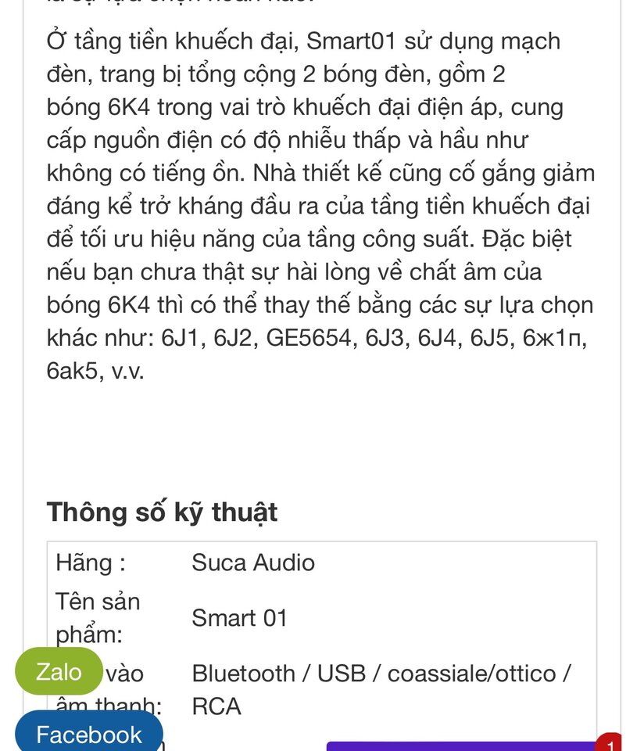Click the "âm thanh:" input label

pyautogui.click(x=109, y=706)
